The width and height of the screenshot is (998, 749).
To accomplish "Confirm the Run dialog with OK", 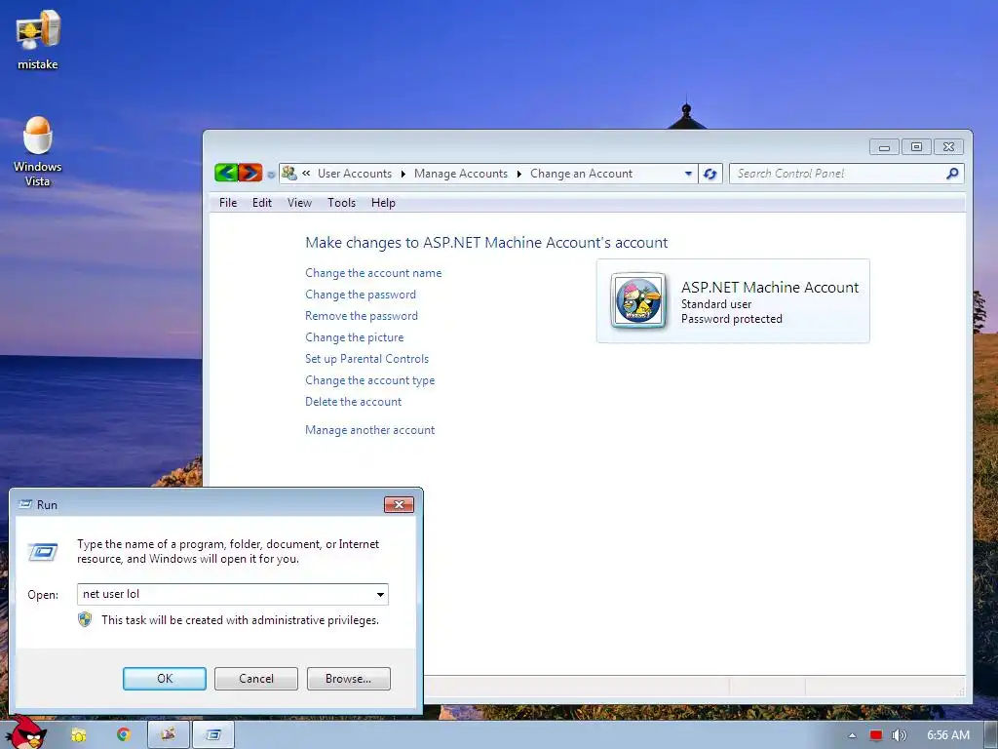I will pos(164,679).
